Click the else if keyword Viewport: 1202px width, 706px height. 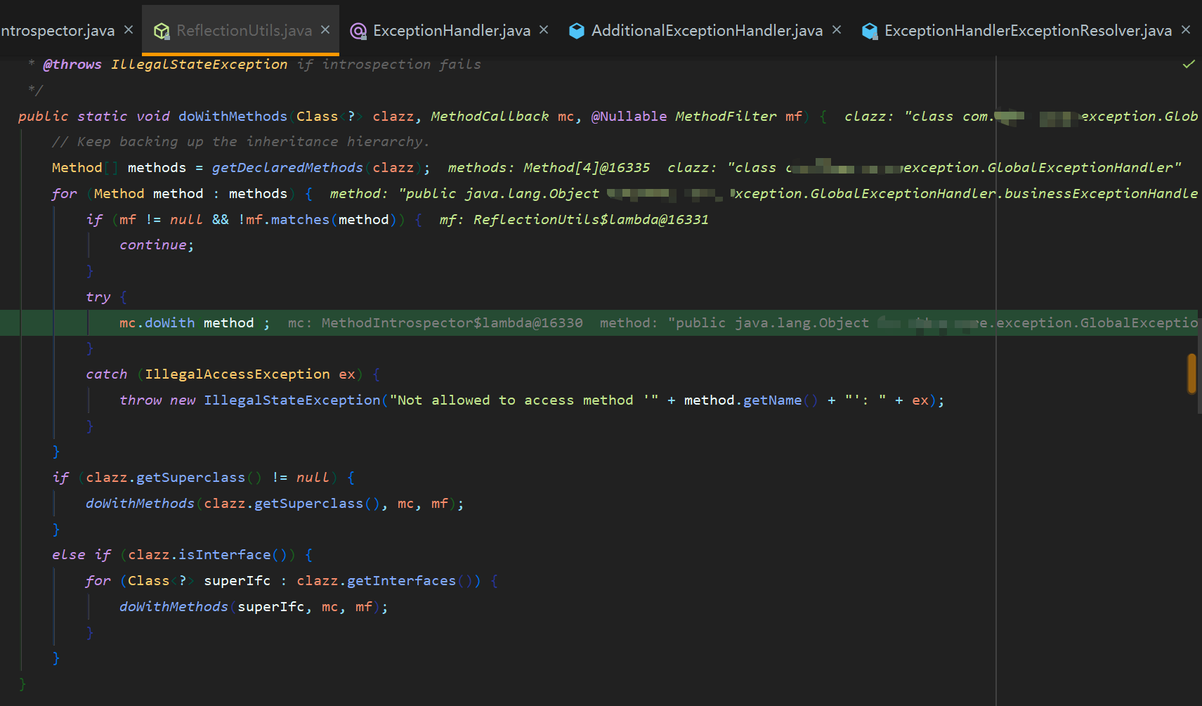tap(81, 554)
